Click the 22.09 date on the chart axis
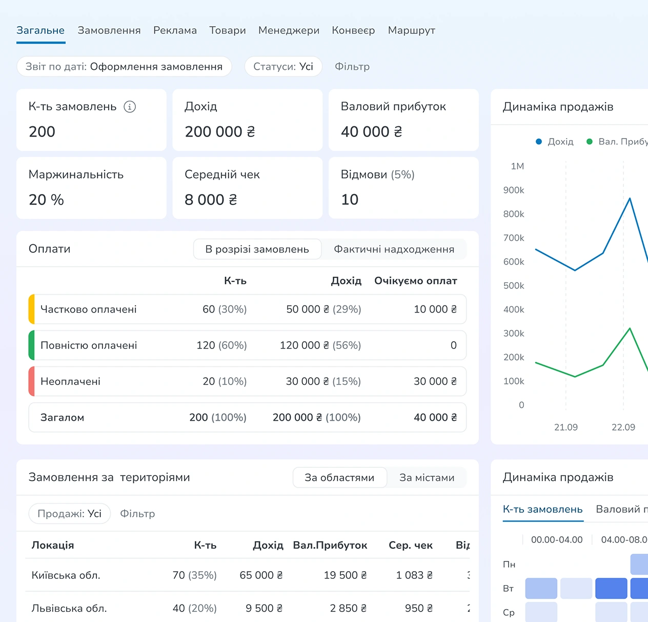The width and height of the screenshot is (648, 622). point(623,427)
